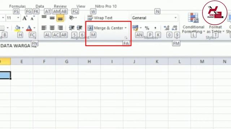231x129 pixels.
Task: Expand the Borders dropdown arrow
Action: [x=8, y=28]
